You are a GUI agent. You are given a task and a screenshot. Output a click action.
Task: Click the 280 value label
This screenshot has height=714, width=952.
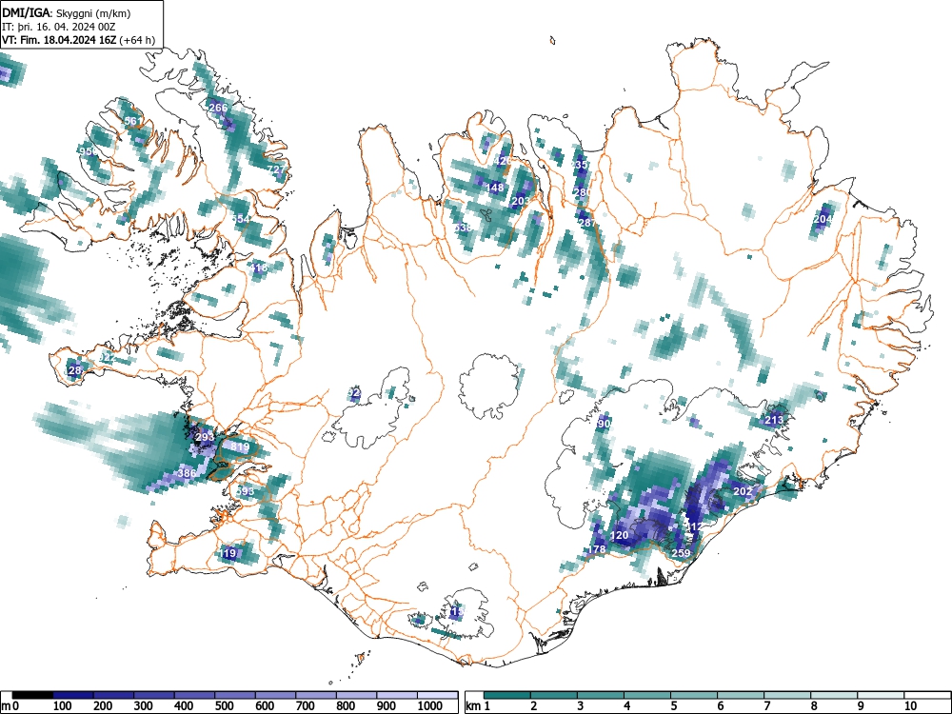coord(582,192)
